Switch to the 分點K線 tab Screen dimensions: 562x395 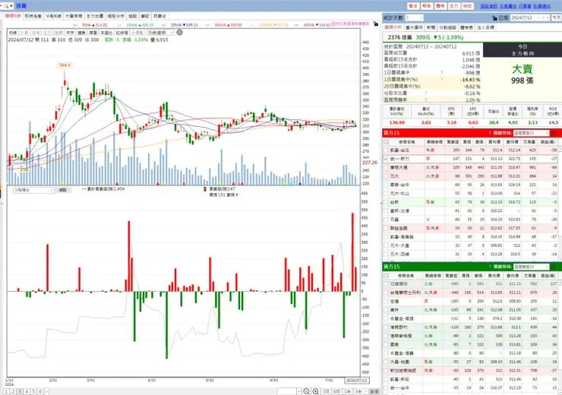click(53, 16)
